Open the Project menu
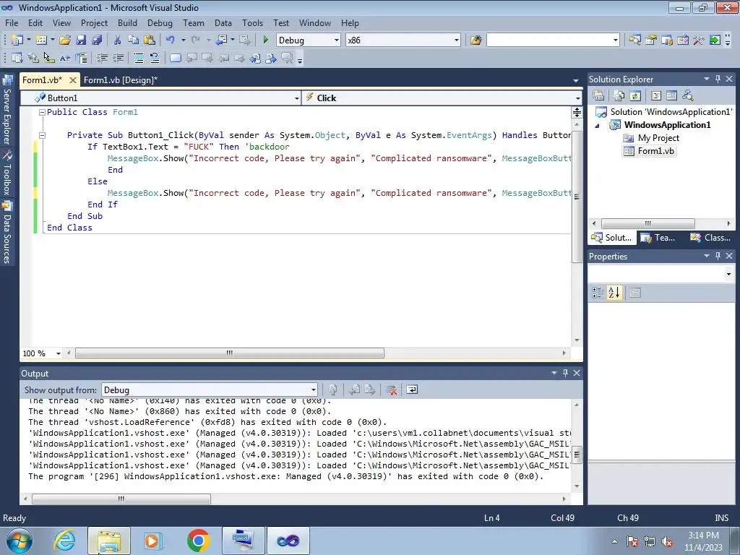Screen dimensions: 740x555 [x=94, y=22]
